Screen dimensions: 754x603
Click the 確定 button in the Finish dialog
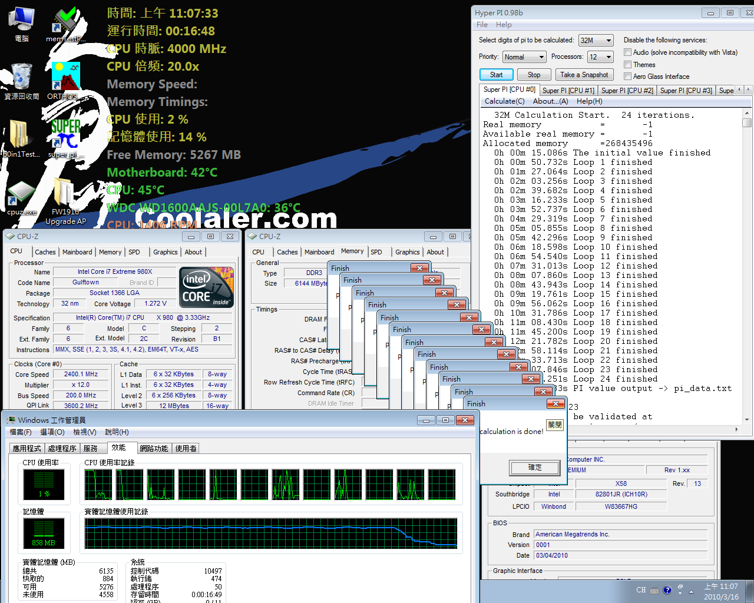(534, 468)
